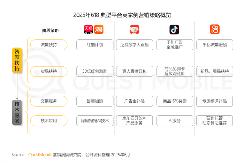Click the AI服务 box
Viewport: 244px width, 161px height.
pyautogui.click(x=175, y=120)
